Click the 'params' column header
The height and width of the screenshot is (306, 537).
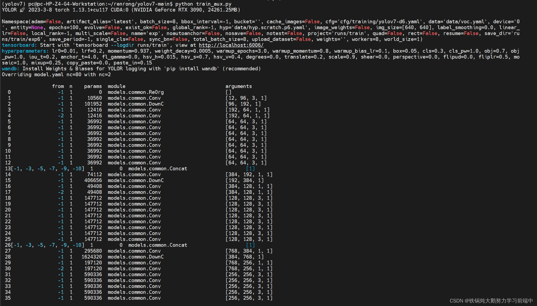tap(93, 86)
